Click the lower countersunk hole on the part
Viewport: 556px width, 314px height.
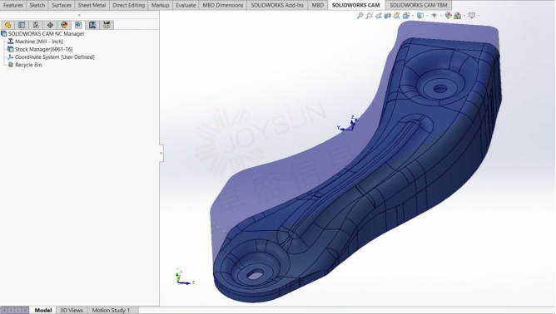click(x=256, y=274)
